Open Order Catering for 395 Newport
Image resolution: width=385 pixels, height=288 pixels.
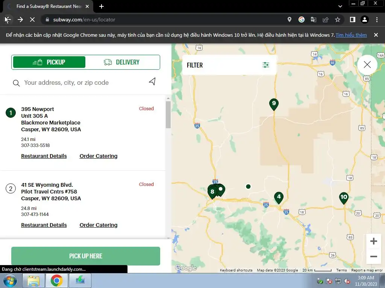pos(99,156)
